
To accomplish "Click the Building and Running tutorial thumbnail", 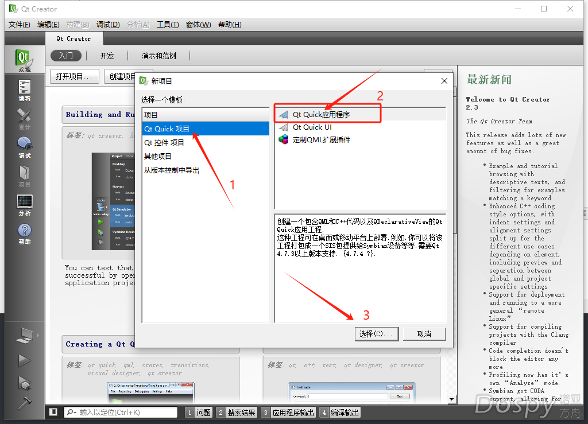I will point(113,201).
